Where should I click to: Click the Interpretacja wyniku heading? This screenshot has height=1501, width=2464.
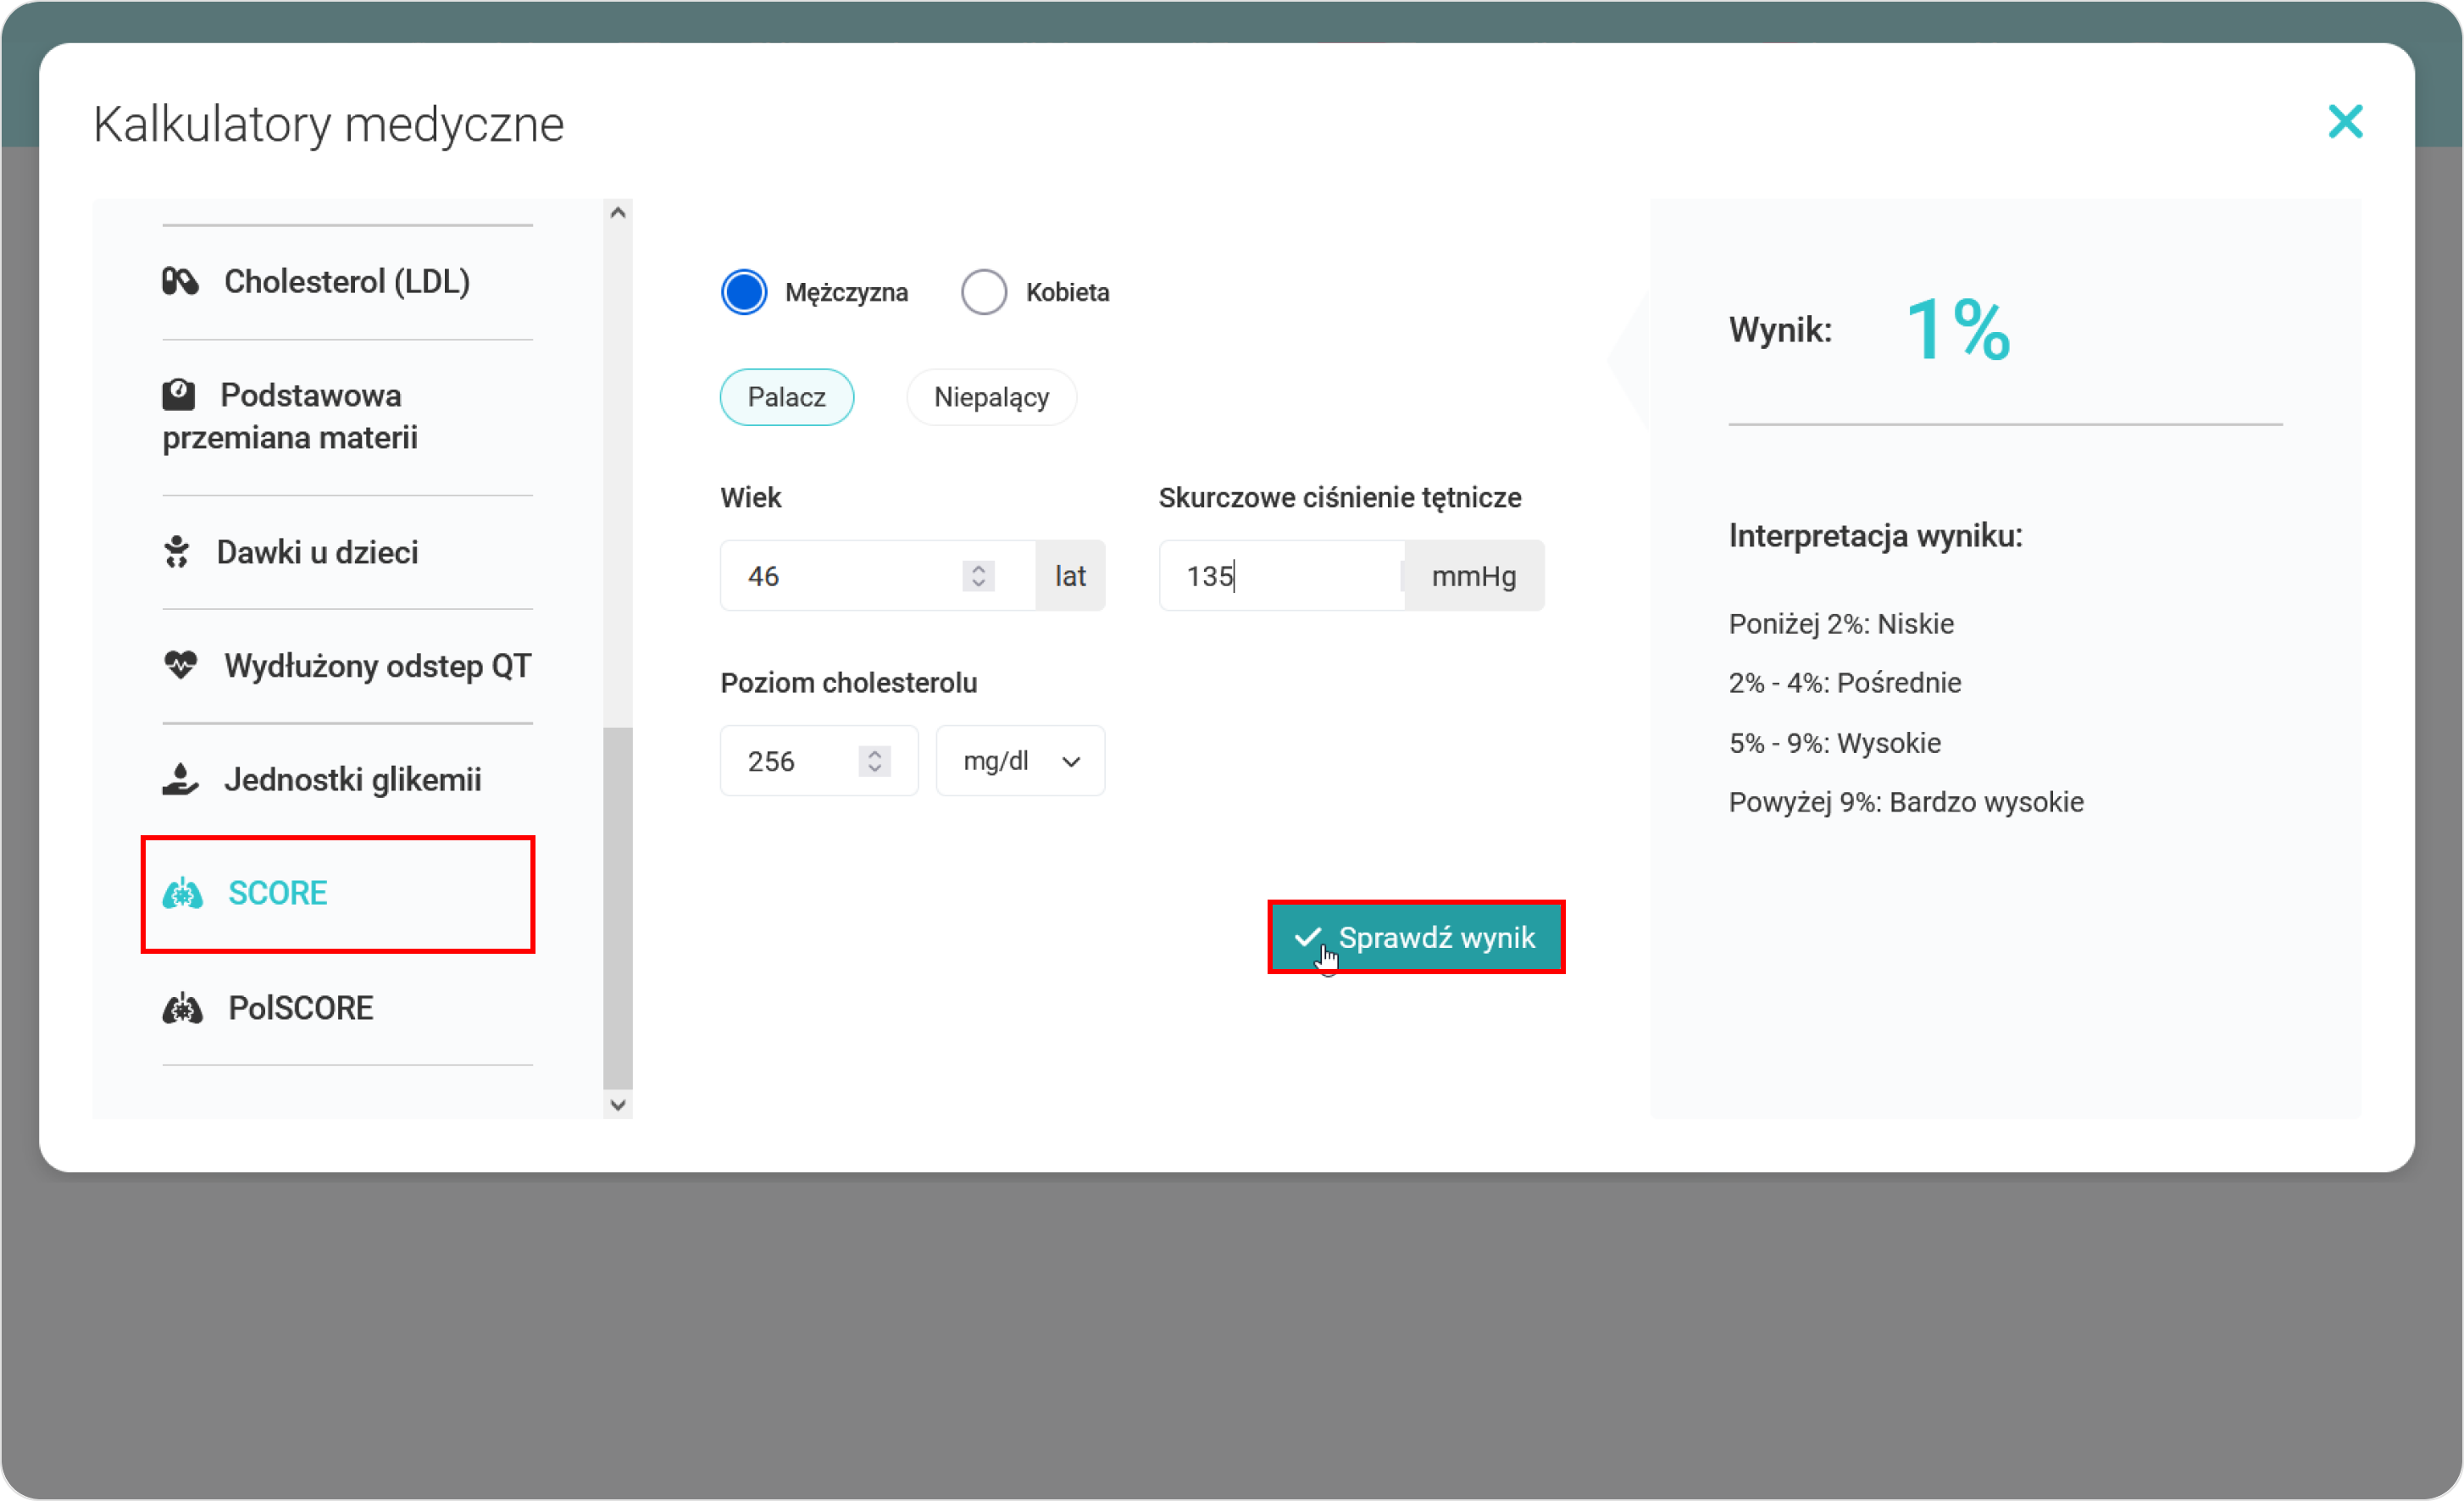[1875, 536]
